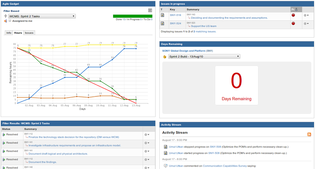The image size is (316, 169).
Task: Open SNY-508 link in started progress entry
Action: pos(214,153)
